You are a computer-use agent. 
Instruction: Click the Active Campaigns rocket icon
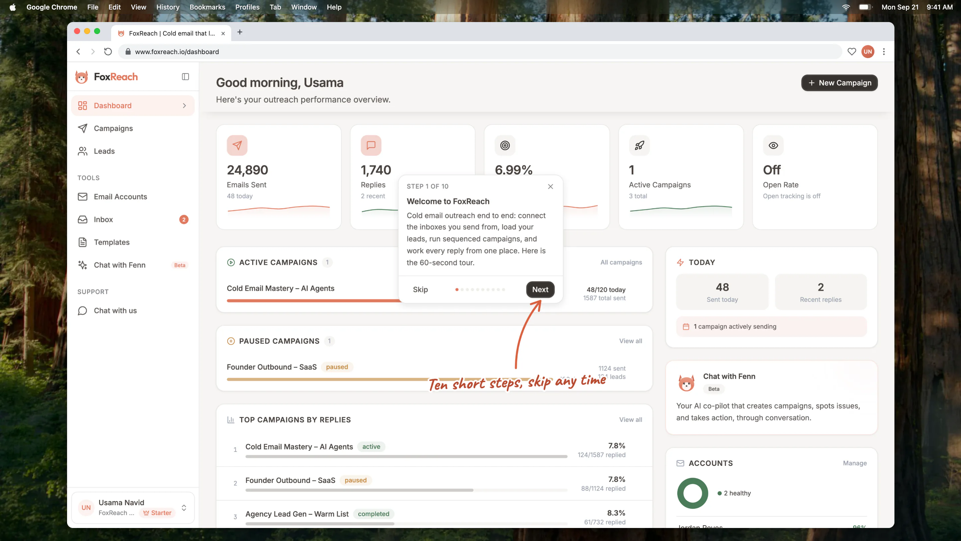click(x=639, y=145)
